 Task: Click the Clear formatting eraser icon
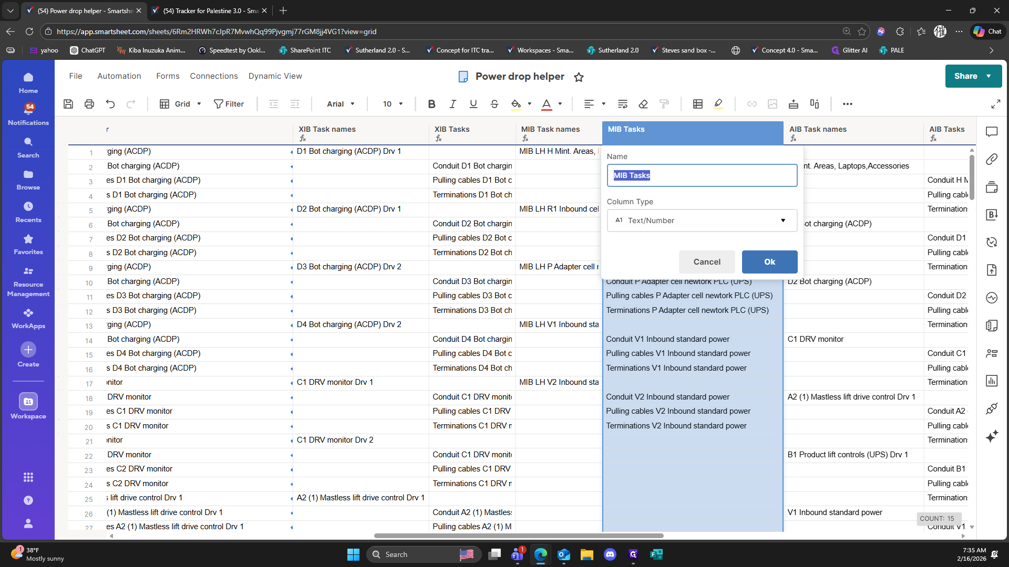click(643, 104)
